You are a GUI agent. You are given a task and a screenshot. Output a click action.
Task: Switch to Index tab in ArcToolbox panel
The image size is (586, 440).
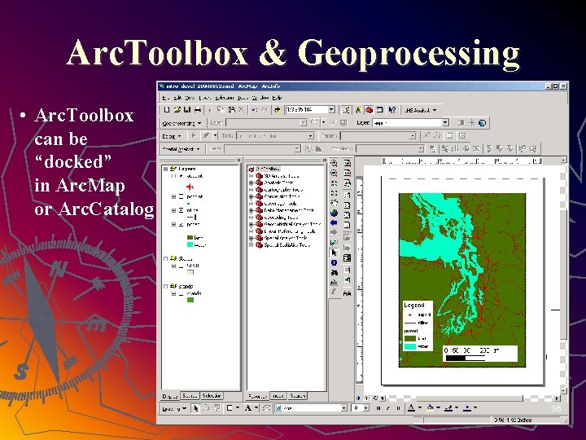pos(278,396)
